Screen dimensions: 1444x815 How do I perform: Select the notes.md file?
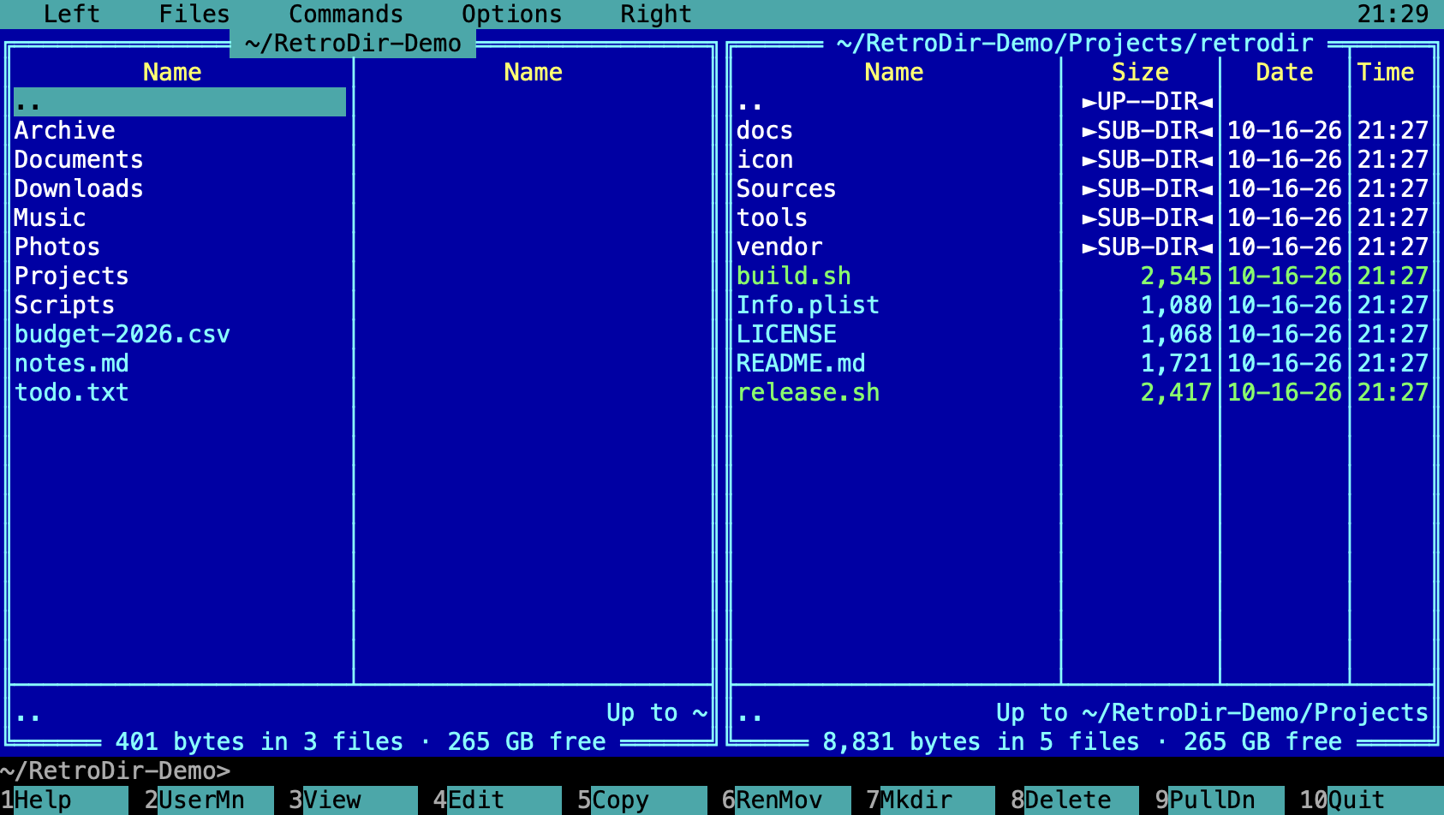180,364
